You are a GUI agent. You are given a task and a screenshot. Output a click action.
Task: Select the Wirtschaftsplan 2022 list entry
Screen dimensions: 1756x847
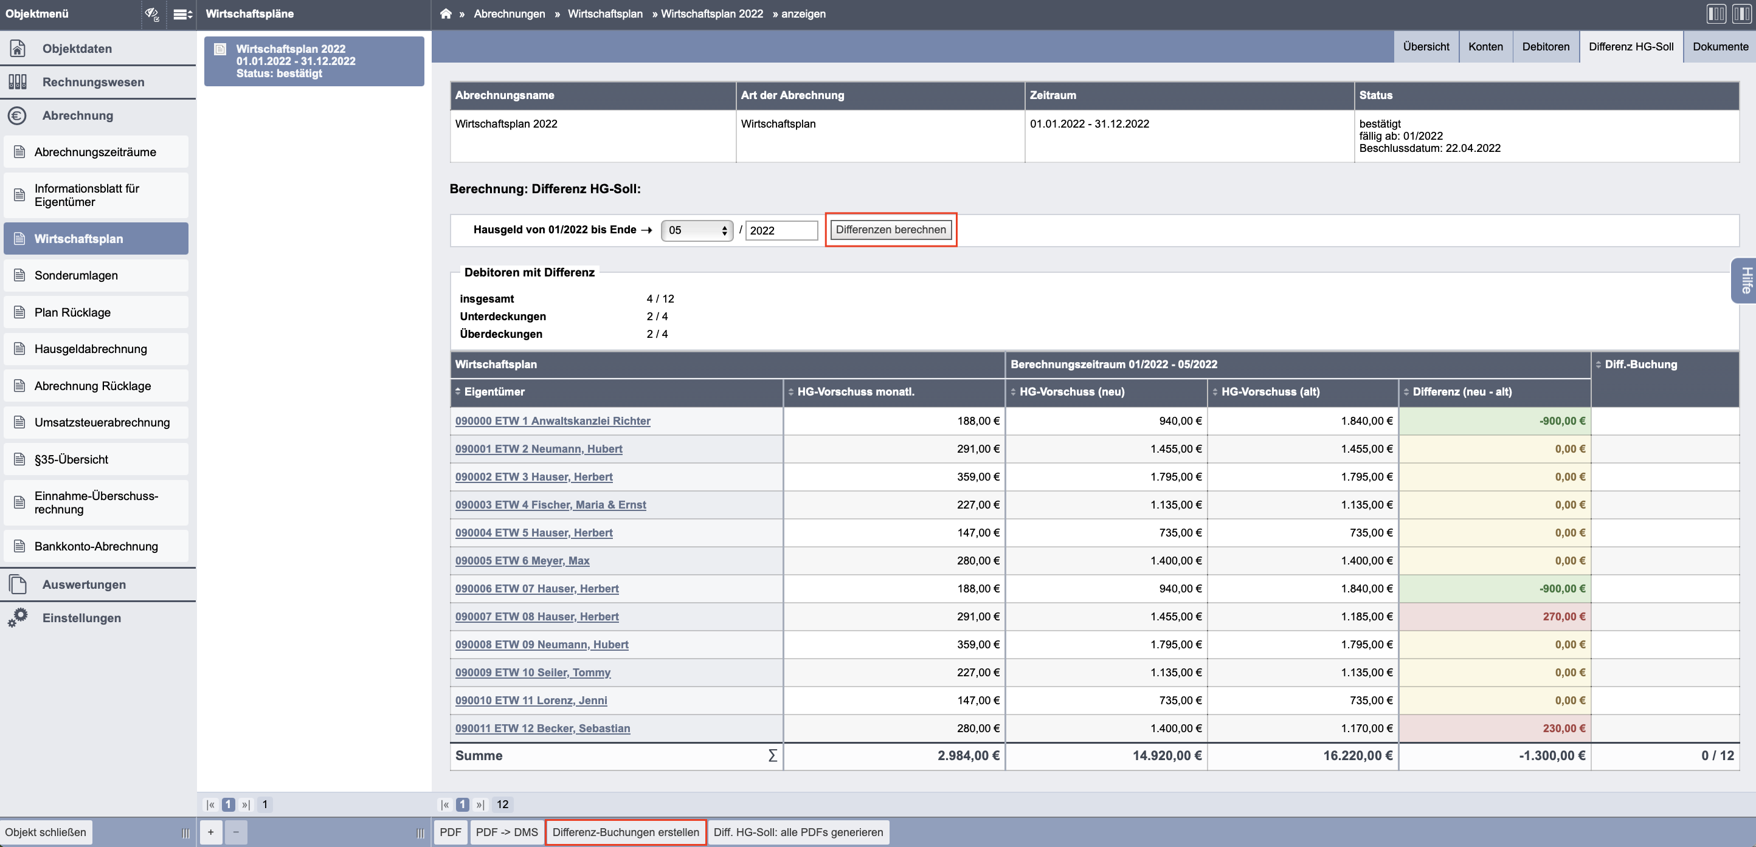point(314,61)
